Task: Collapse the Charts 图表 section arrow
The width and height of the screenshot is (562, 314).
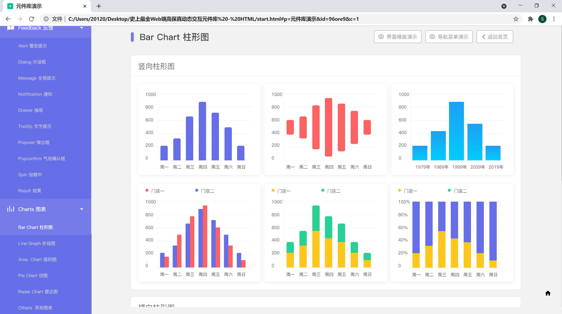Action: click(x=82, y=209)
